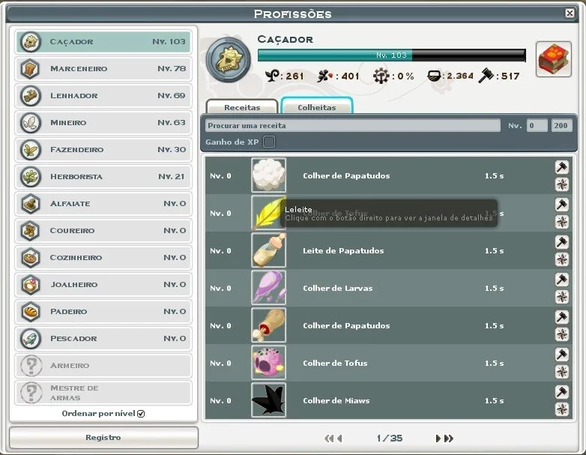Open the Mestre de Armas profession entry

point(103,393)
